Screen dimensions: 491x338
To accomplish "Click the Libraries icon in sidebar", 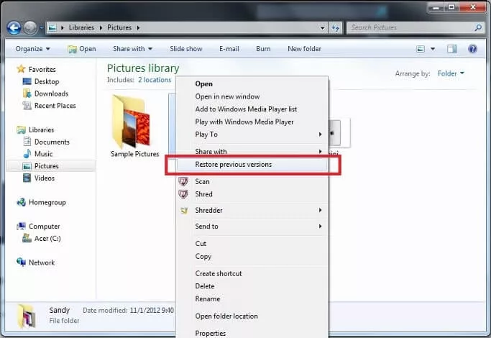I will point(22,129).
